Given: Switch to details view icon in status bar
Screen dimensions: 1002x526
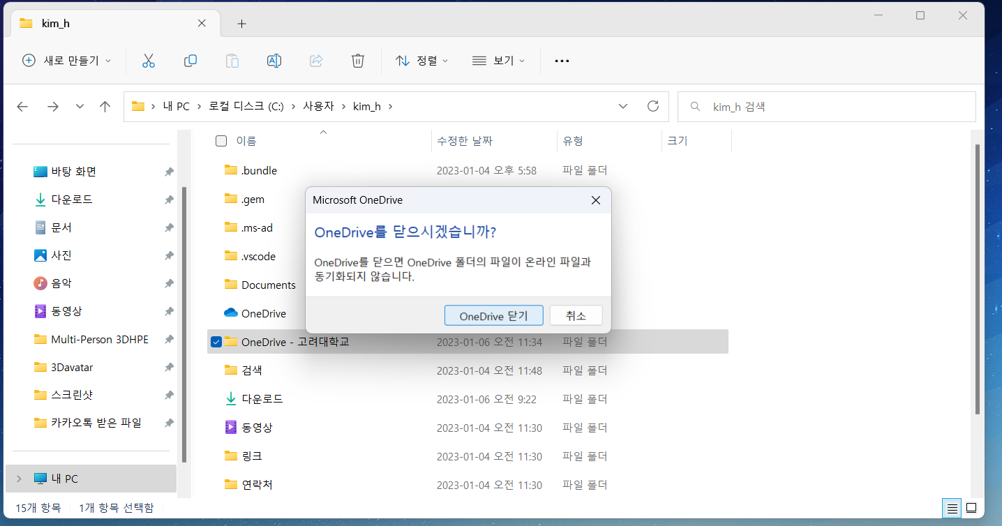Looking at the screenshot, I should [950, 508].
